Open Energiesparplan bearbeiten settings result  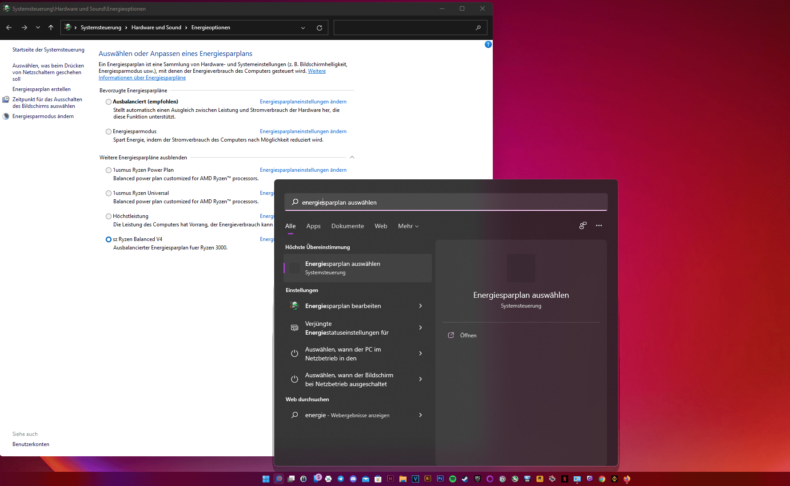click(x=358, y=306)
